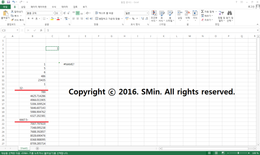Open the Merge & Center dropdown arrow
Screen dimensions: 260x155
click(122, 19)
